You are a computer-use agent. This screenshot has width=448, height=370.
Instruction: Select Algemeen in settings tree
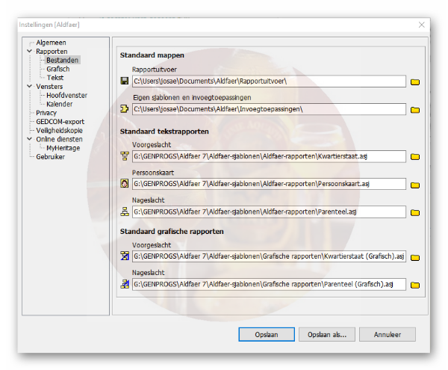[51, 43]
